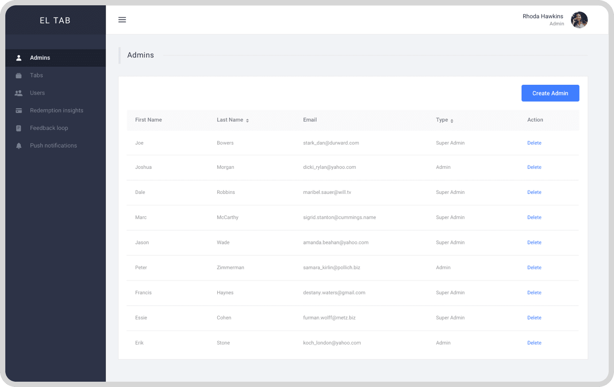Click the Users group icon in sidebar

point(19,93)
